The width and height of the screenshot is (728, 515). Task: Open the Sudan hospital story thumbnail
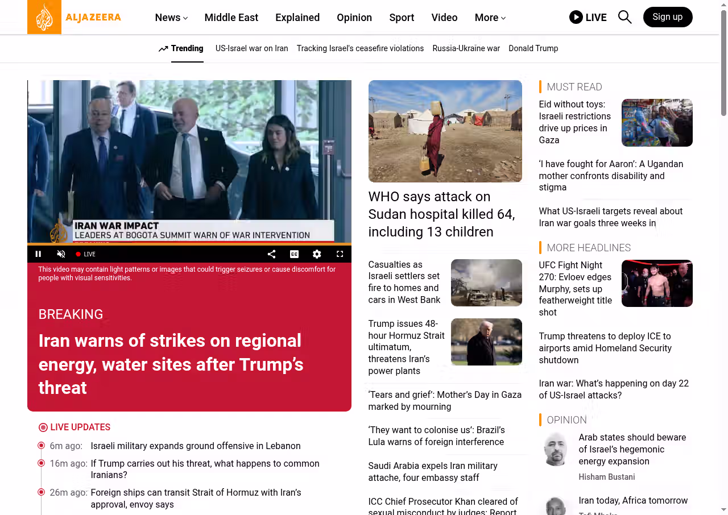[445, 131]
